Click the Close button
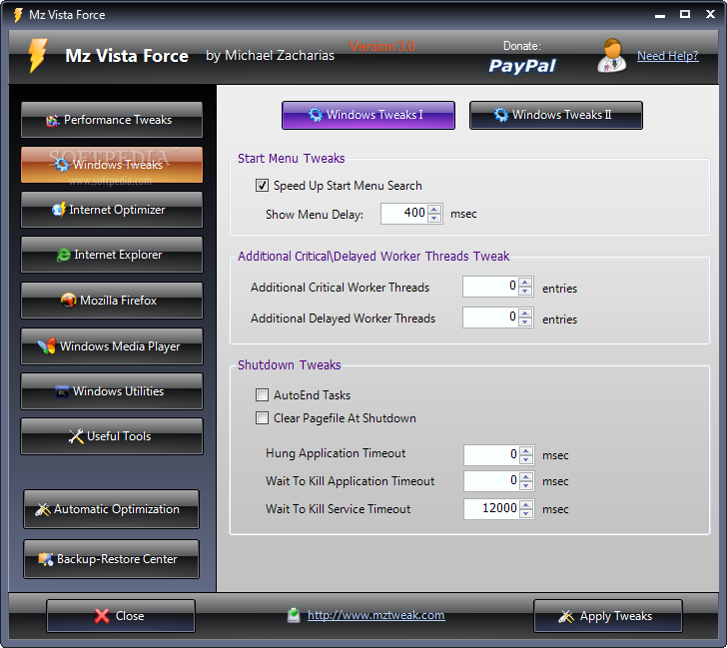This screenshot has width=727, height=648. (121, 616)
